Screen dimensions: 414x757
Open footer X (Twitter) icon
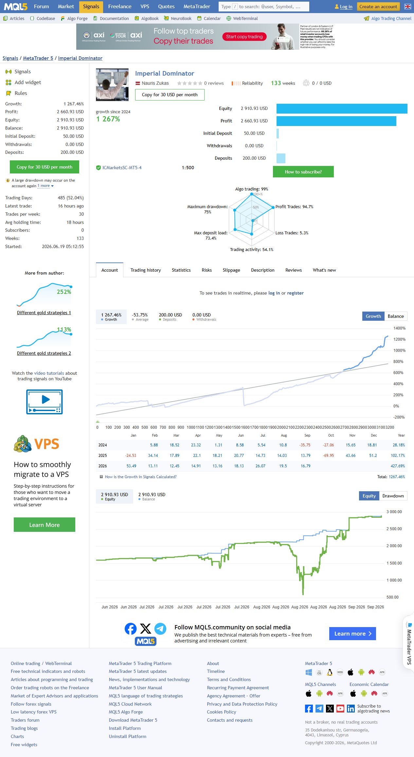coord(330,709)
